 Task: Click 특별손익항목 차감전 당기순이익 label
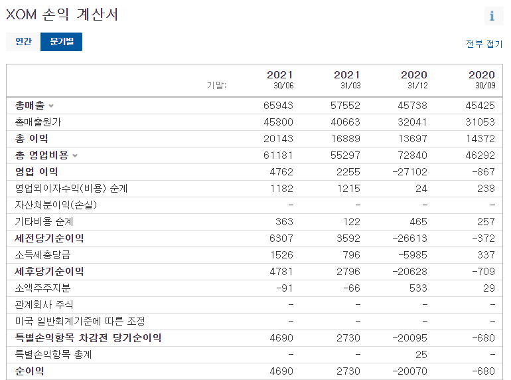[88, 338]
